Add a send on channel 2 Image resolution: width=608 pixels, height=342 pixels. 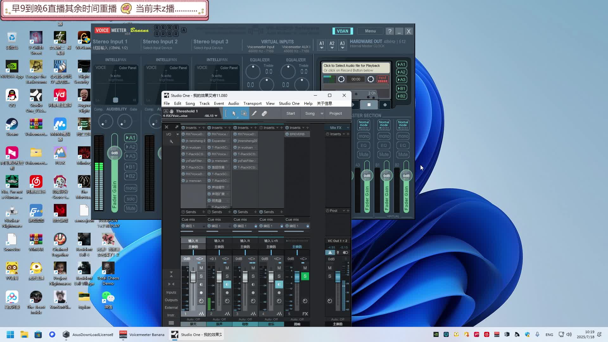tap(230, 212)
